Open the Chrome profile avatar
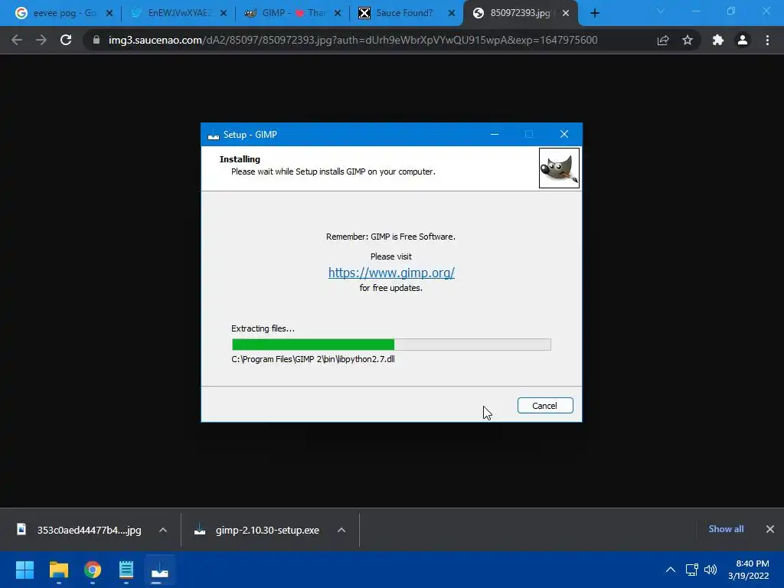784x588 pixels. pyautogui.click(x=743, y=40)
